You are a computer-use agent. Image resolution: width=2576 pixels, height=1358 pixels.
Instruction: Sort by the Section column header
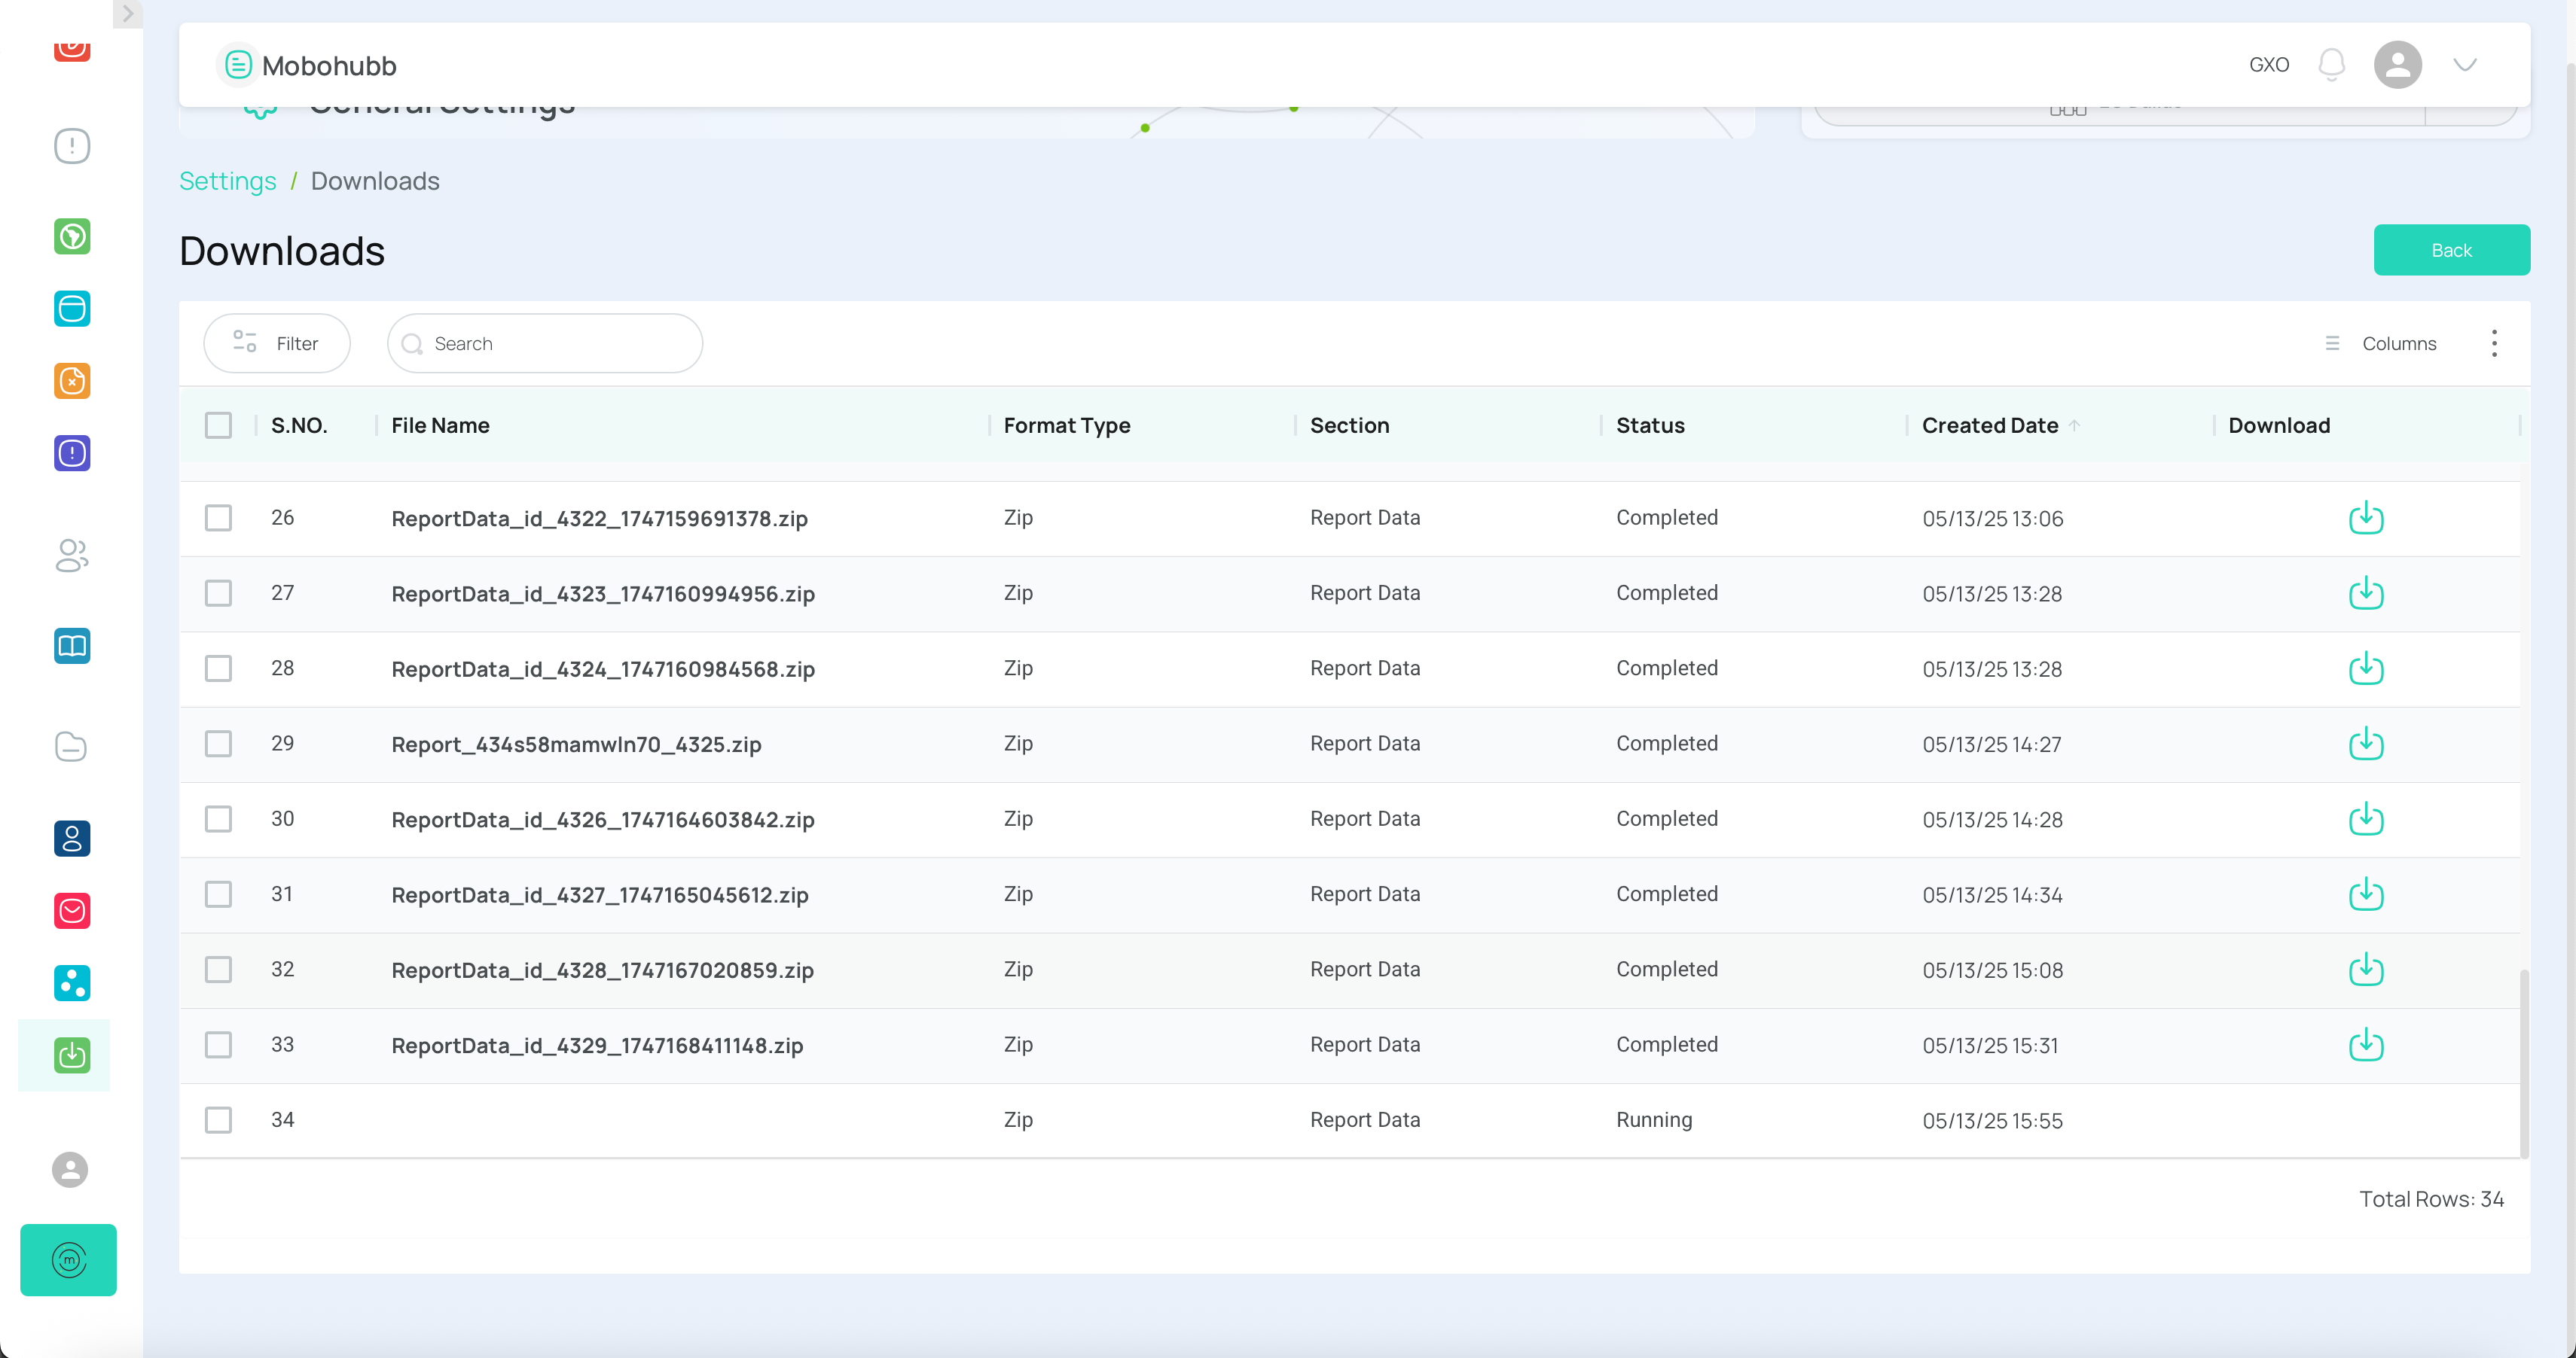click(1349, 425)
